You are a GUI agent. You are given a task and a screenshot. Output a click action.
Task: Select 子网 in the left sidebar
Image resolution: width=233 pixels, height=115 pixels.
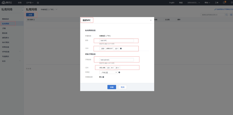(x=4, y=28)
